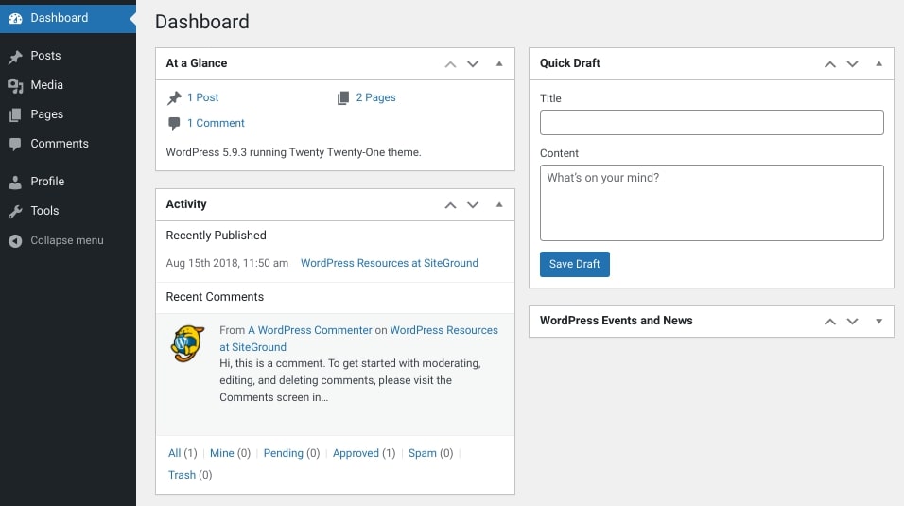Viewport: 904px width, 506px height.
Task: Click the commenter avatar thumbnail
Action: pos(187,343)
